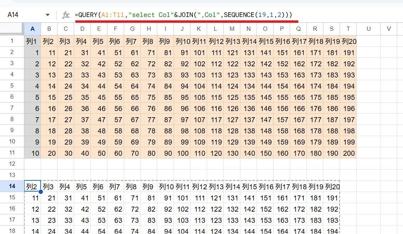Image resolution: width=403 pixels, height=234 pixels.
Task: Click cell K2 with value 101
Action: point(199,52)
